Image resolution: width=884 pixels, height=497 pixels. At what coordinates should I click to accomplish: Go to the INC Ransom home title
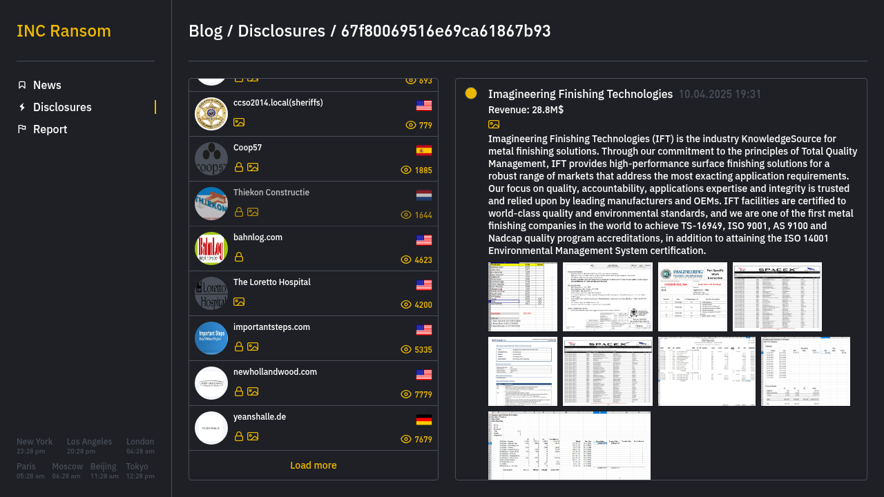(64, 31)
